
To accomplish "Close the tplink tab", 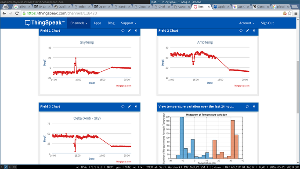I will coord(29,7).
